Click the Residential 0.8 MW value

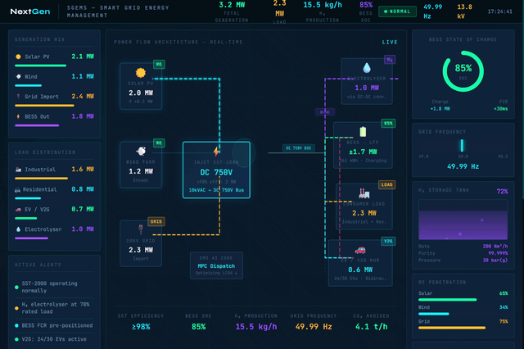click(x=82, y=189)
